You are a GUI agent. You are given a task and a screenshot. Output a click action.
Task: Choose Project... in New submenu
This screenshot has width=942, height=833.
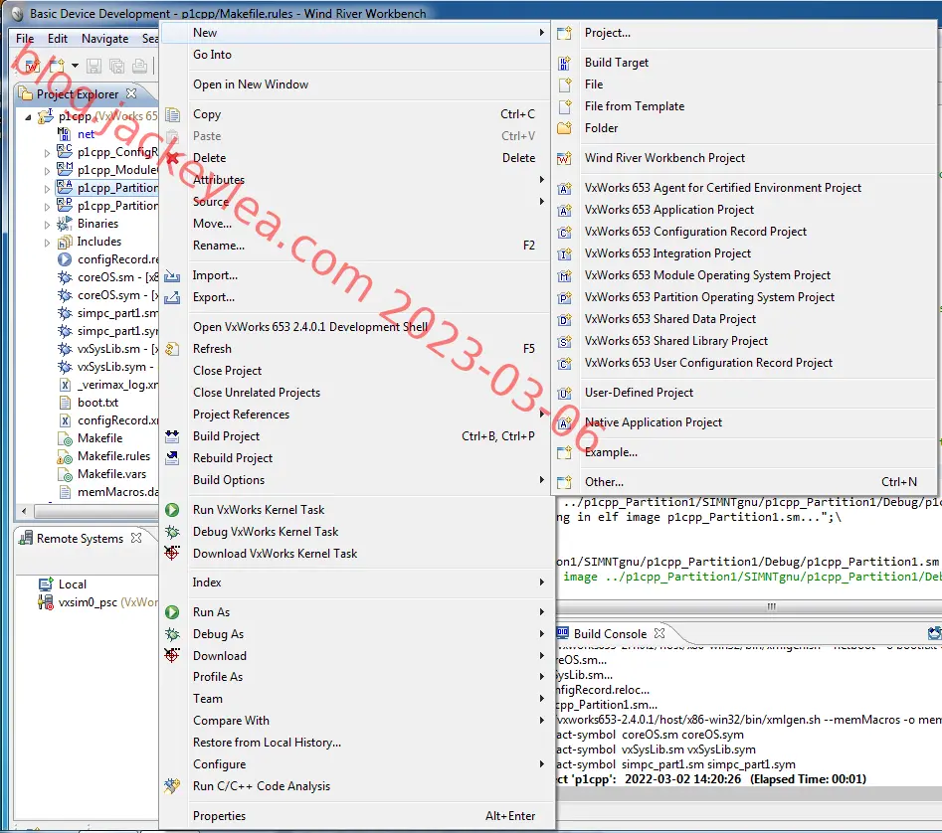pos(744,33)
